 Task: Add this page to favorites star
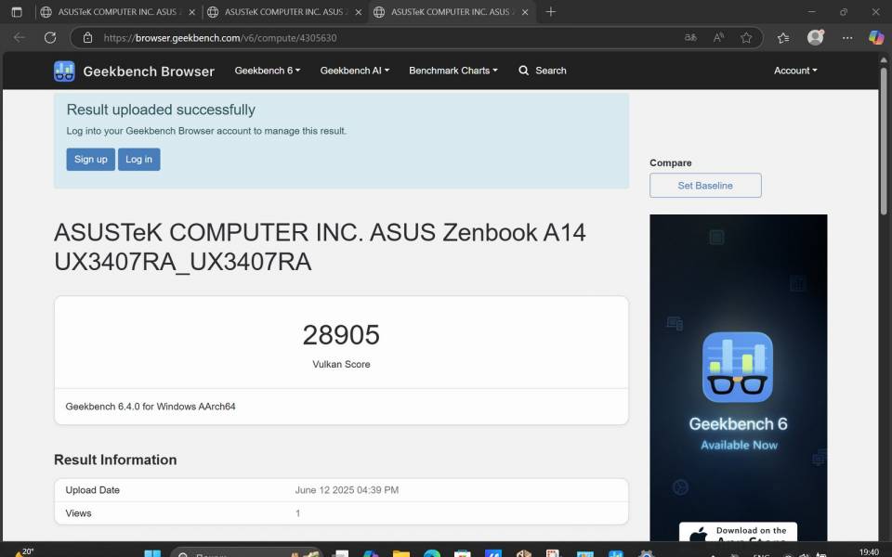[x=746, y=37]
